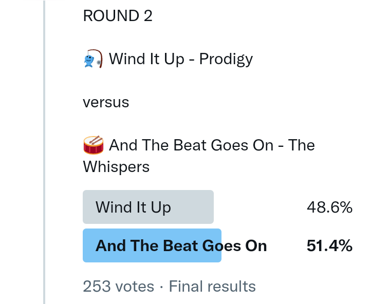Click the ROUND 2 heading text
Image resolution: width=370 pixels, height=304 pixels.
(x=117, y=16)
